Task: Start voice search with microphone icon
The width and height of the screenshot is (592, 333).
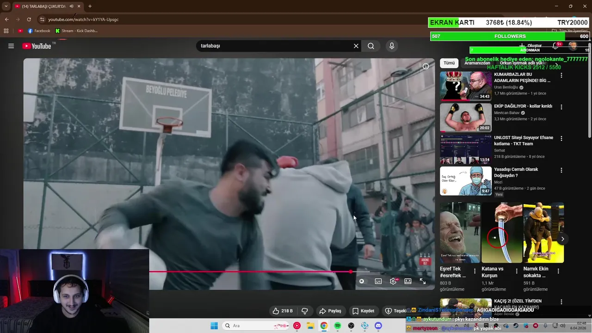Action: (392, 46)
